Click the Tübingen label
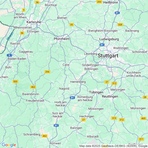 [x=96, y=92]
